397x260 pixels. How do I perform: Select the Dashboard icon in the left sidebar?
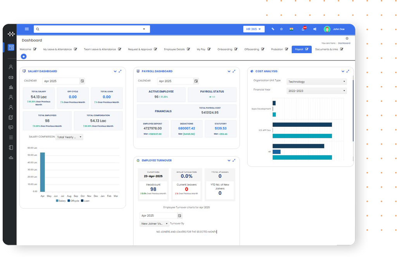(x=11, y=46)
